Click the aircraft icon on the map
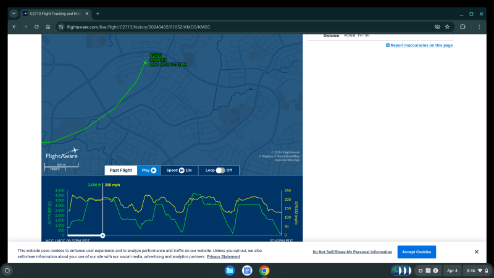Image resolution: width=494 pixels, height=278 pixels. 144,63
